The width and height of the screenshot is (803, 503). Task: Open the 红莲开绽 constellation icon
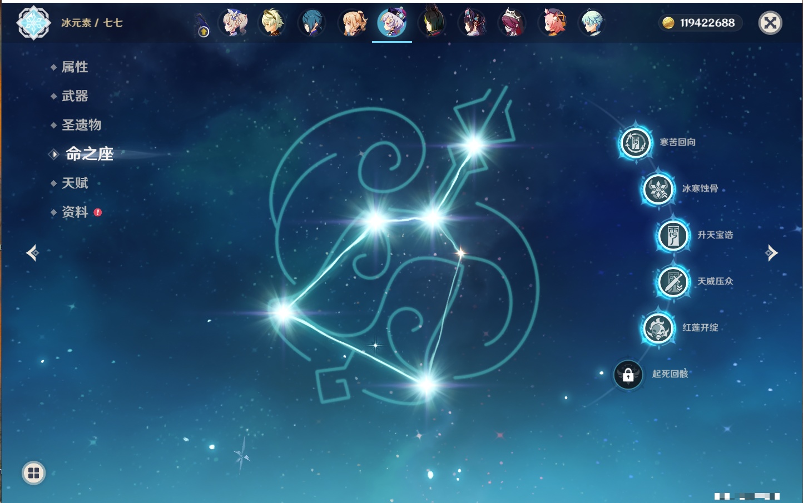pyautogui.click(x=658, y=328)
